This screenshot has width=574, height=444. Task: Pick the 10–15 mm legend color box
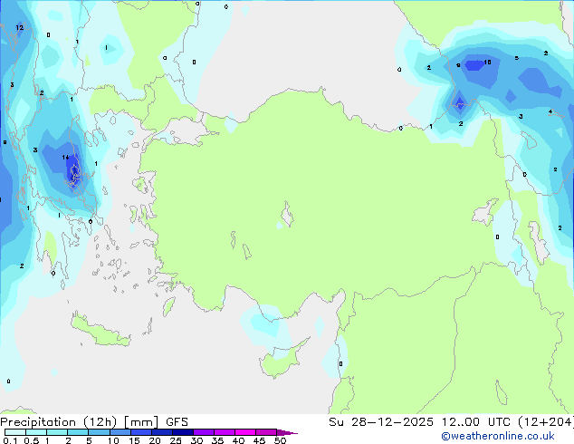[x=120, y=432]
